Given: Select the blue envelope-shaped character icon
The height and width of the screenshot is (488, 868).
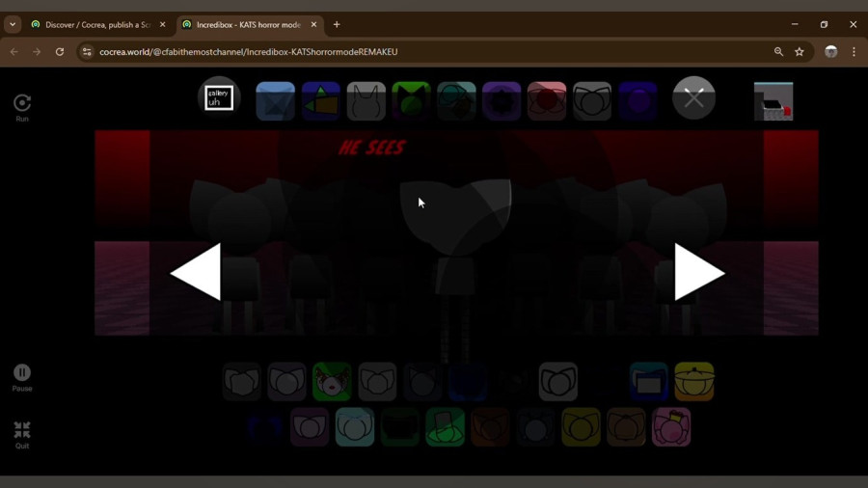Looking at the screenshot, I should coord(275,101).
